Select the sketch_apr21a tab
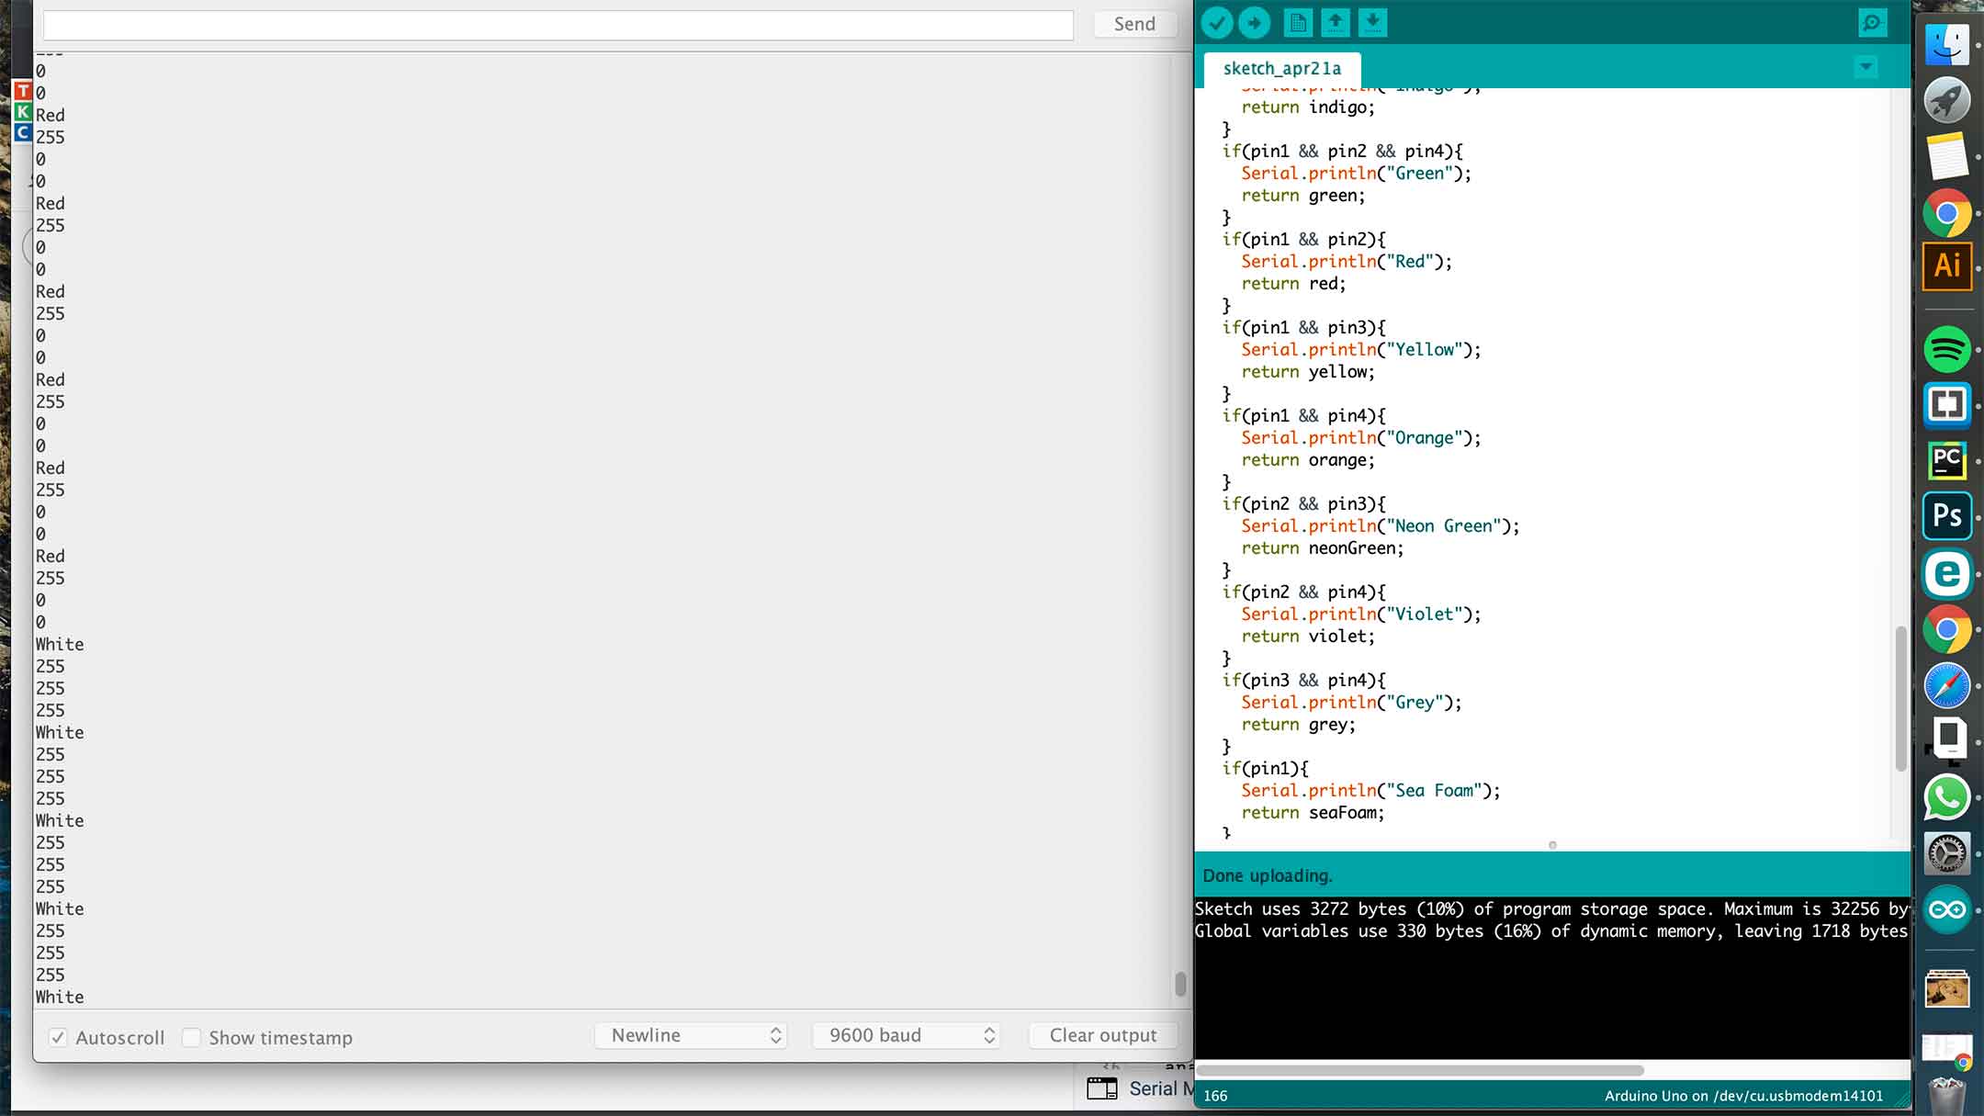This screenshot has height=1116, width=1984. tap(1281, 69)
